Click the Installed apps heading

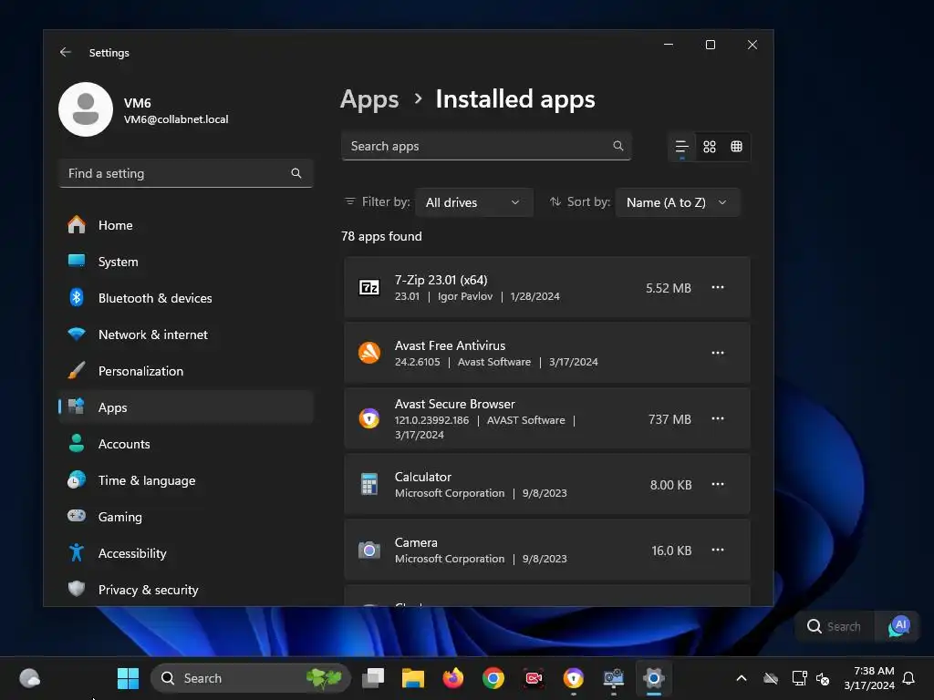[x=515, y=99]
